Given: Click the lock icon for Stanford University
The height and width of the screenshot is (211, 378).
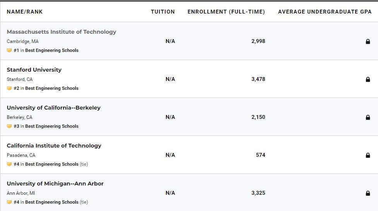Looking at the screenshot, I should tap(368, 79).
